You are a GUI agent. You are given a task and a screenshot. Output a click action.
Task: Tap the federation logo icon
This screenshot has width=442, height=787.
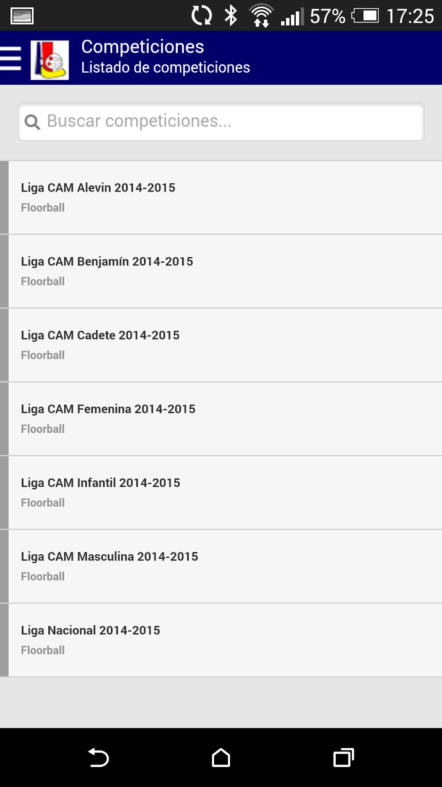point(50,60)
